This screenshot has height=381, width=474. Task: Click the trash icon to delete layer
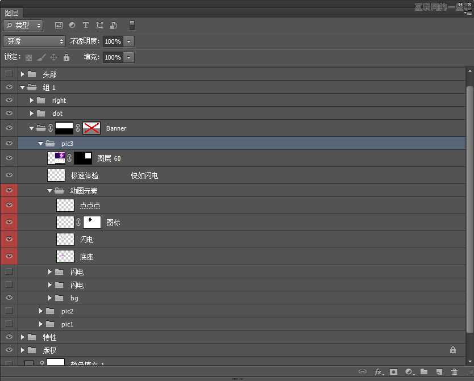point(454,372)
